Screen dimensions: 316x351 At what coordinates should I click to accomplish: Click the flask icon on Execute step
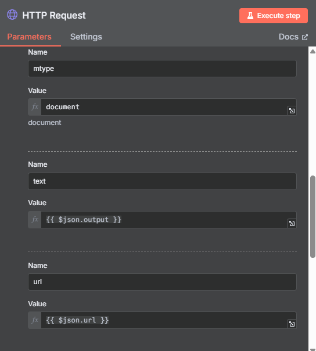pos(250,16)
